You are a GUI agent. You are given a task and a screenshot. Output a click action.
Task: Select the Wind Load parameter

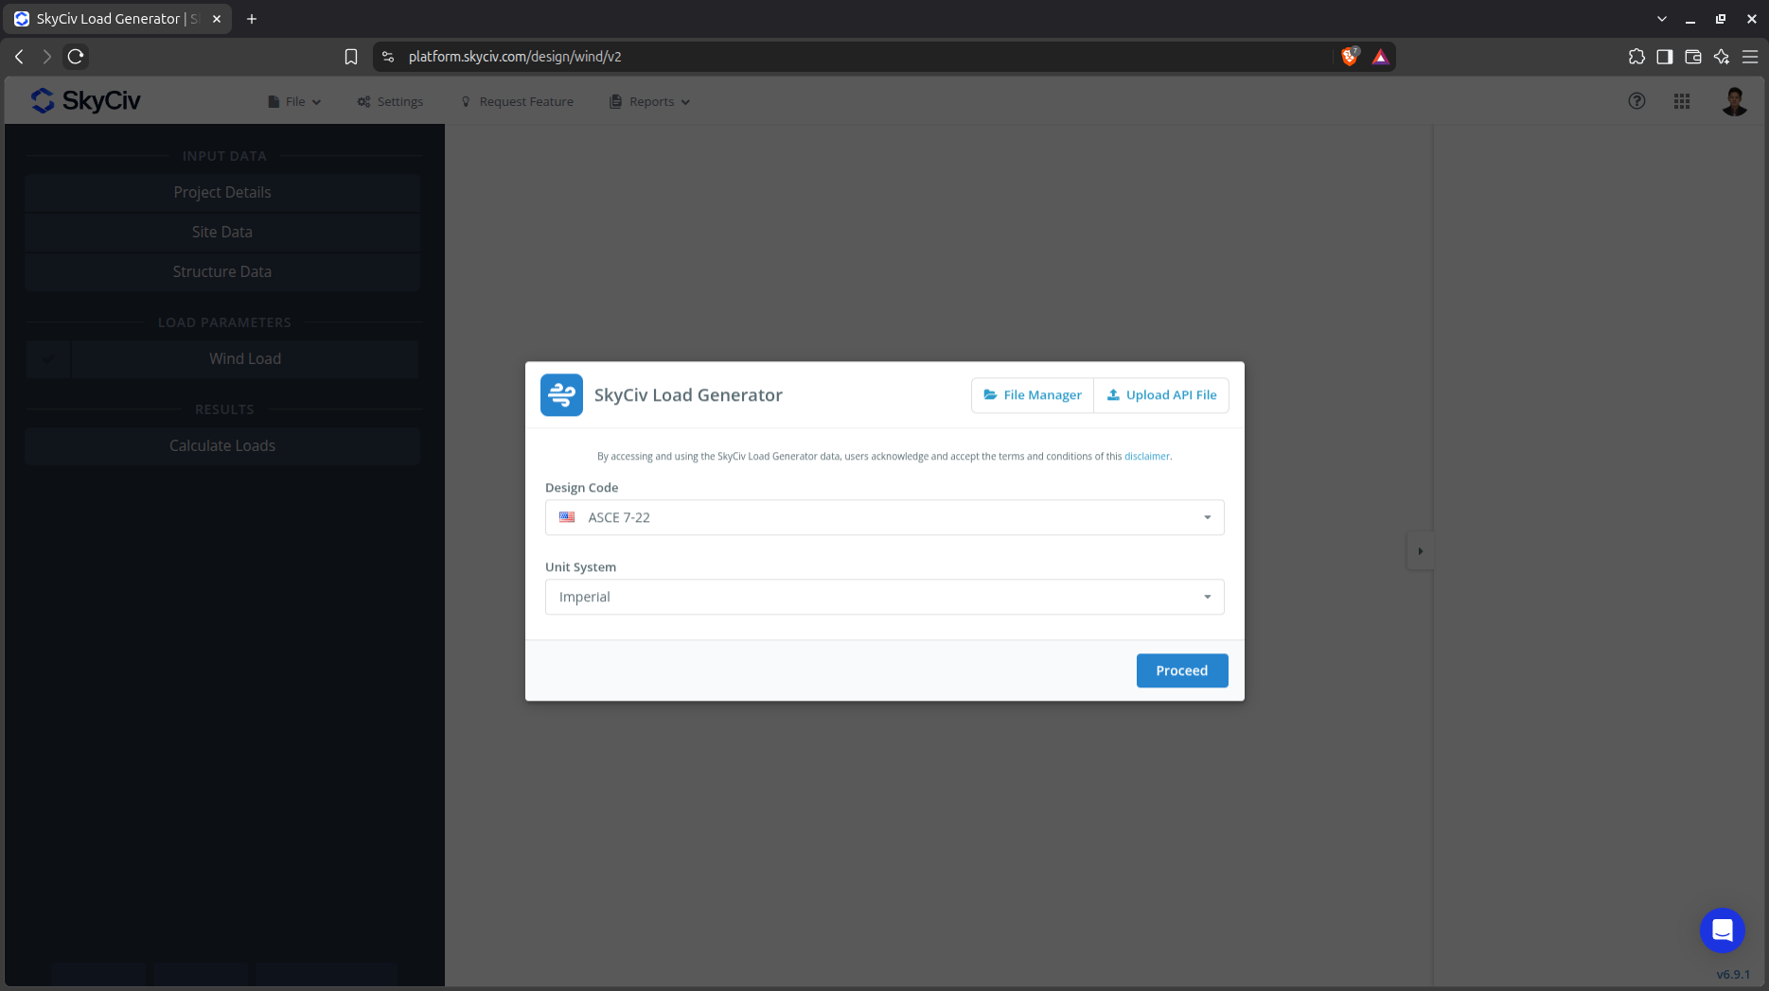point(245,359)
